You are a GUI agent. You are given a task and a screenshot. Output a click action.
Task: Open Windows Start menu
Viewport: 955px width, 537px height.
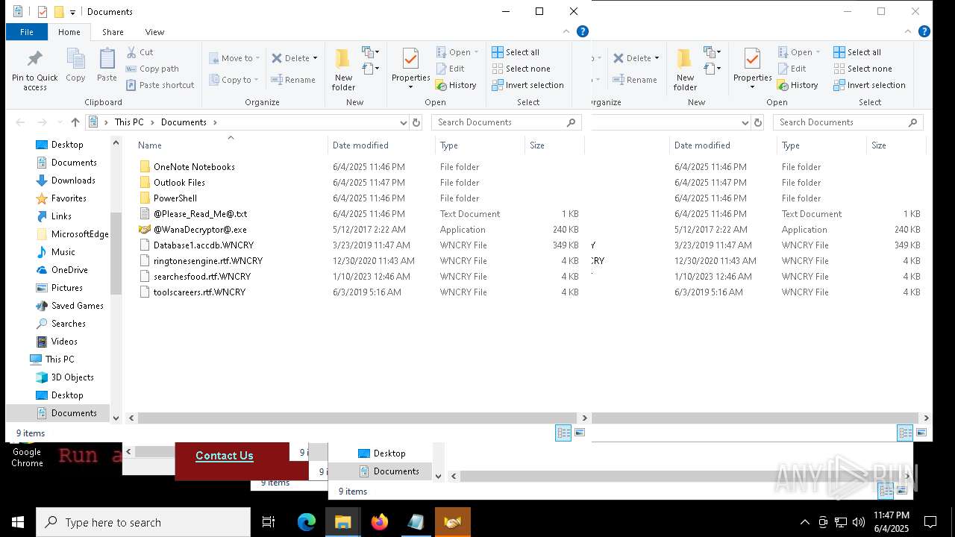pyautogui.click(x=18, y=522)
